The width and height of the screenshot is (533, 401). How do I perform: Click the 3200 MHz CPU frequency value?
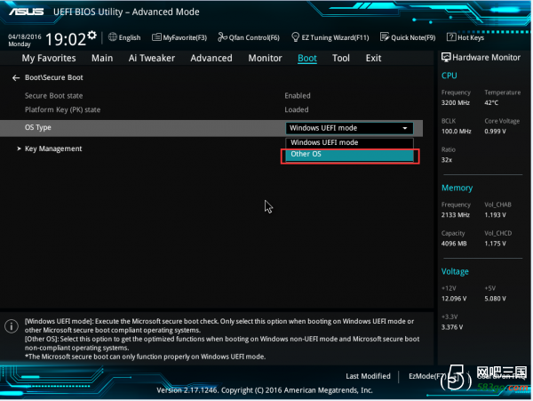(x=456, y=103)
